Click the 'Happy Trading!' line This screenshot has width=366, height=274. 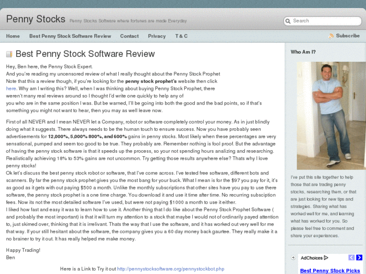point(23,250)
